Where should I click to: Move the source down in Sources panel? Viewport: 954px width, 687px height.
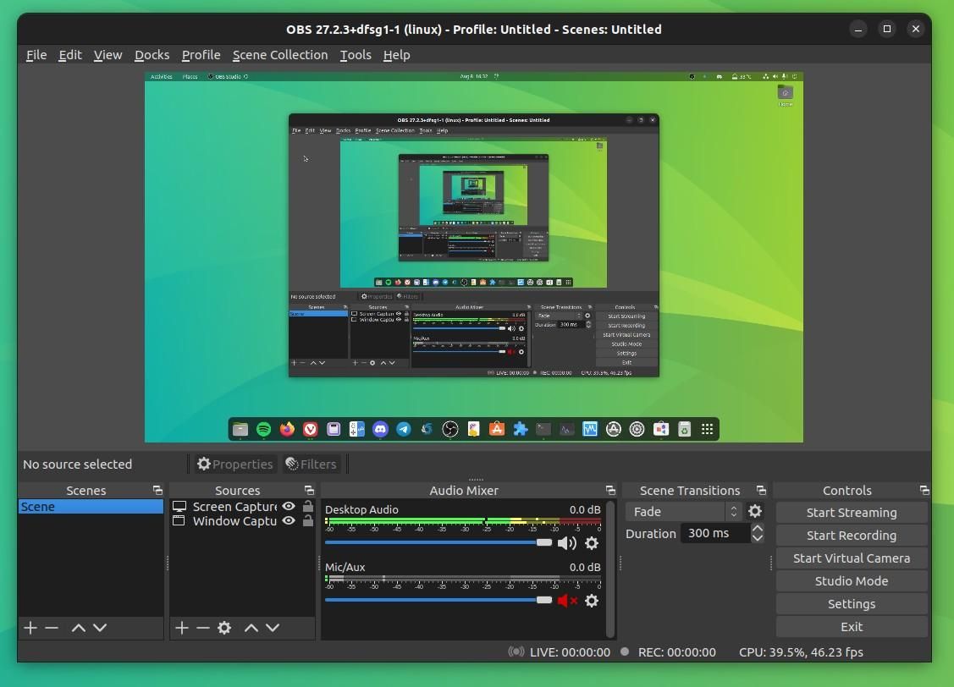pyautogui.click(x=273, y=628)
